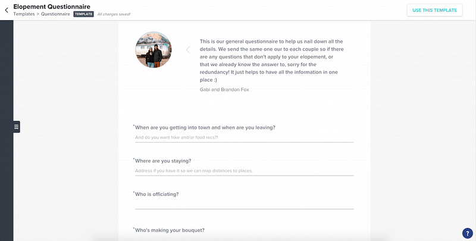Select the 'Who's making your bouquet?' question
476x241 pixels.
(x=170, y=230)
